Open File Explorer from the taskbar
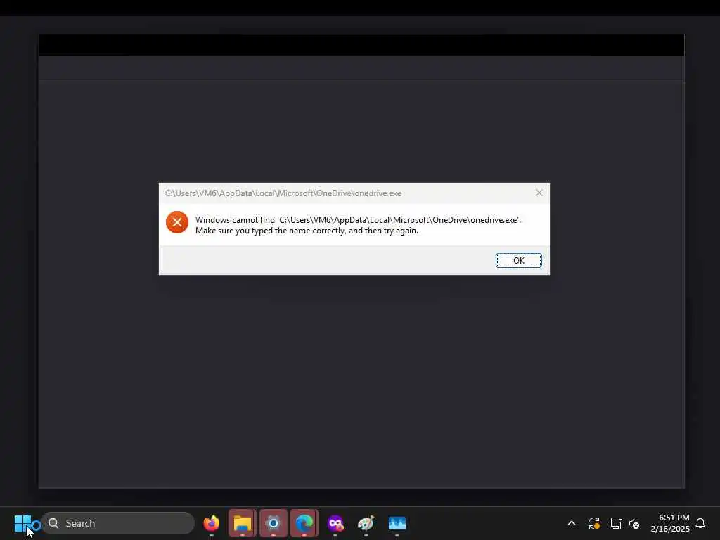 click(243, 523)
